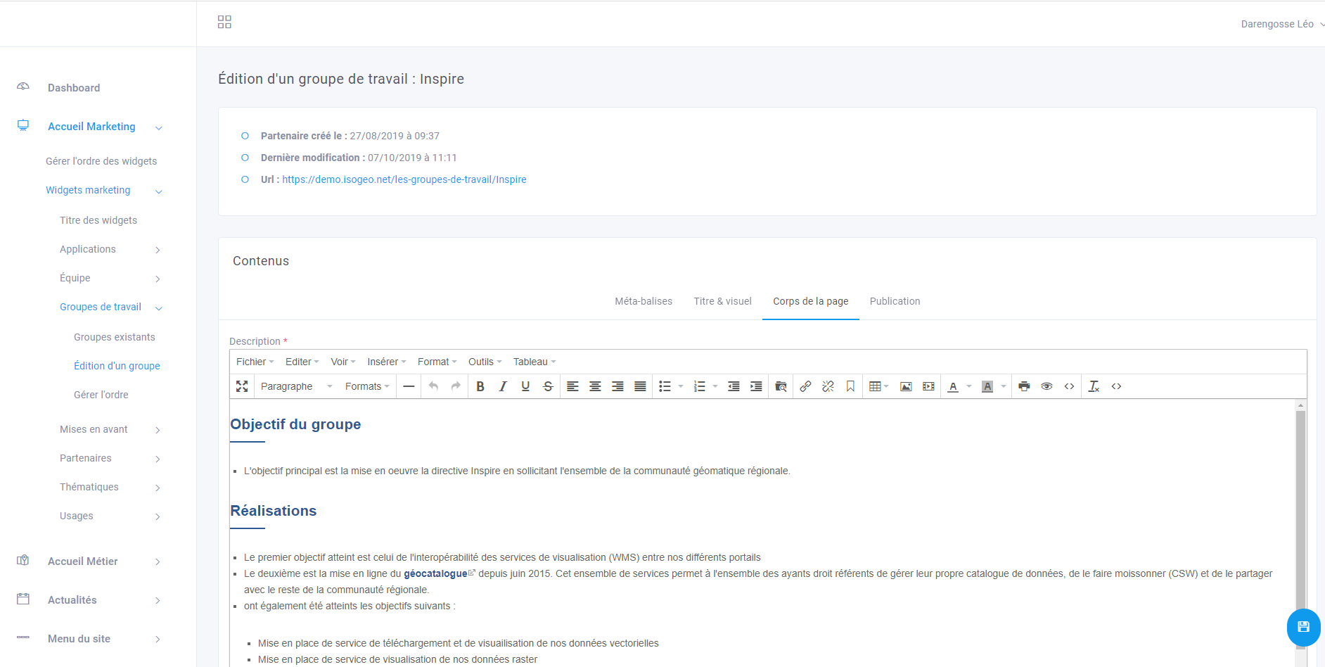Expand the Partenaires submenu

tap(110, 458)
